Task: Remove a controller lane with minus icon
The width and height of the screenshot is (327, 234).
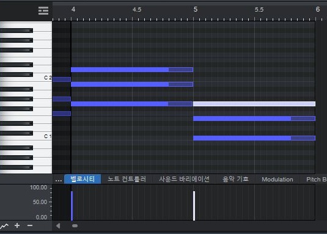Action: 30,225
